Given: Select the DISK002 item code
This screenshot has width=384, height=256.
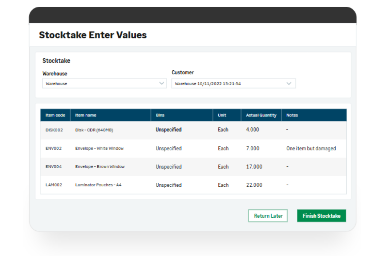Looking at the screenshot, I should click(55, 130).
